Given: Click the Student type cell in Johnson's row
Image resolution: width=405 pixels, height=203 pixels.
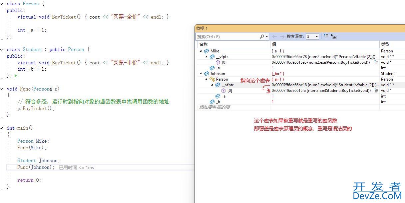Looking at the screenshot, I should click(388, 74).
